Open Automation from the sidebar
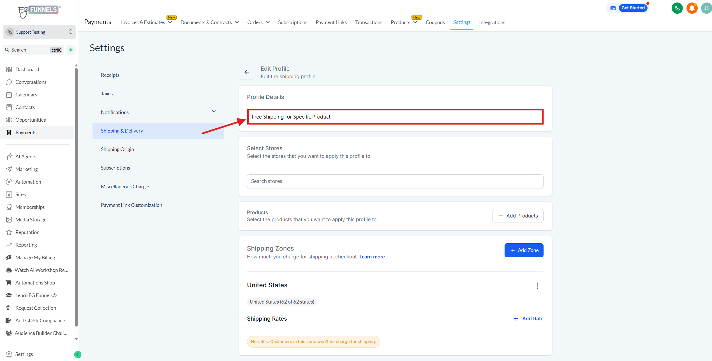 pyautogui.click(x=28, y=182)
